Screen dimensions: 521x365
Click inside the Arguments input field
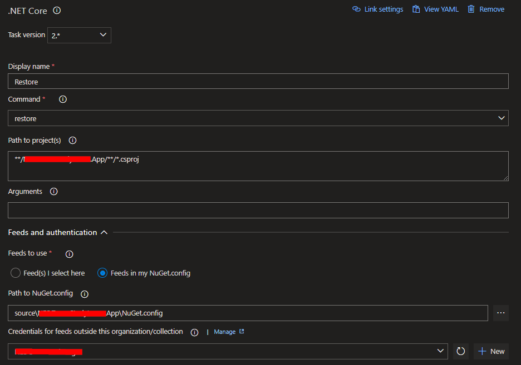(x=258, y=210)
